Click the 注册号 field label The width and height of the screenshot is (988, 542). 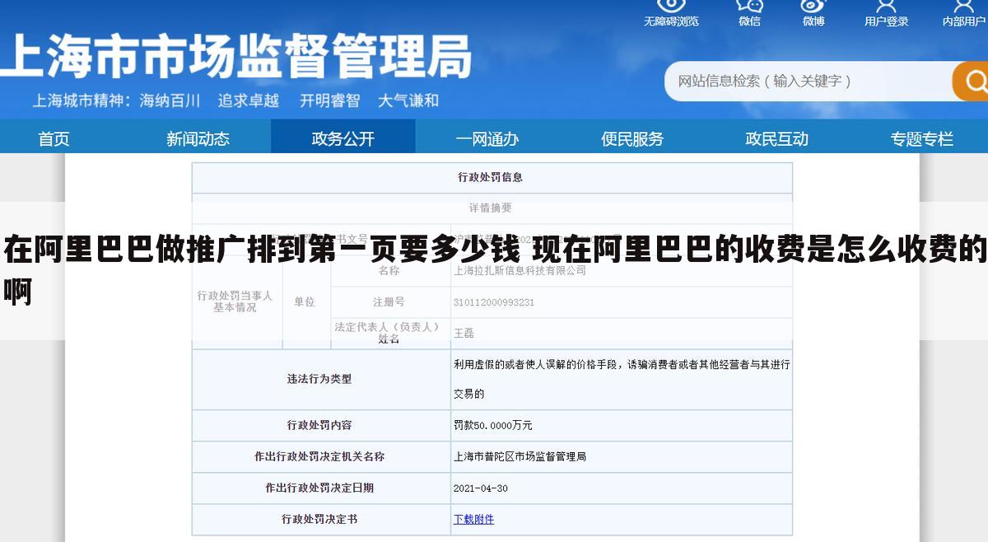coord(389,302)
